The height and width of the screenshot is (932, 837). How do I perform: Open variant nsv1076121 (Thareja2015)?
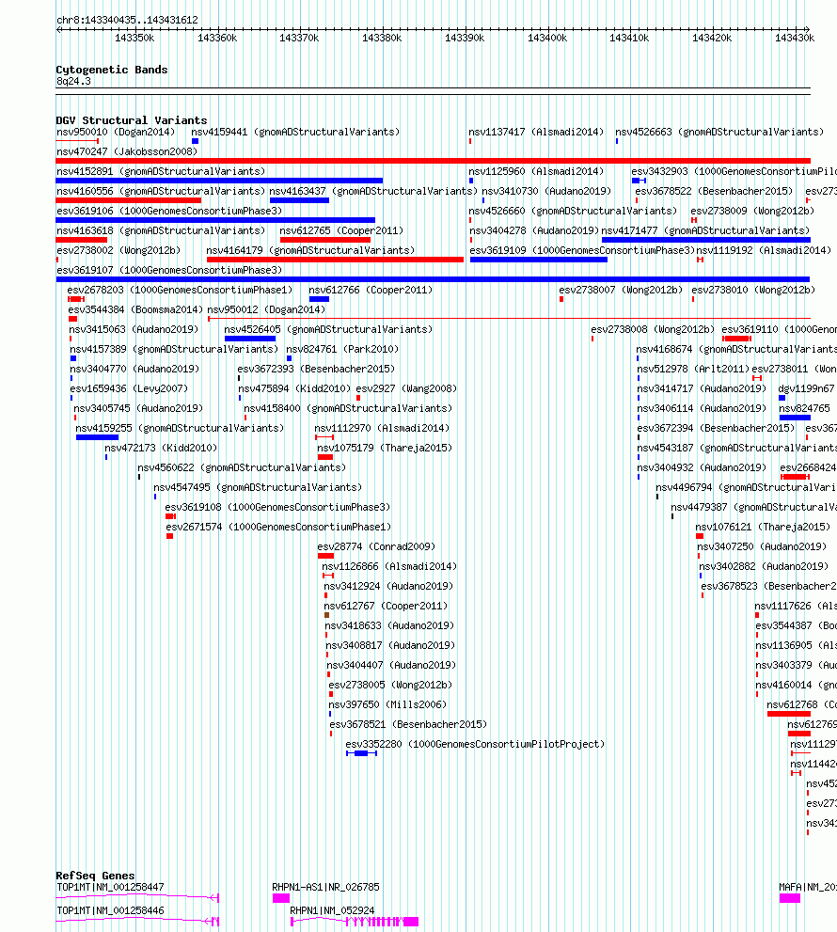point(764,528)
